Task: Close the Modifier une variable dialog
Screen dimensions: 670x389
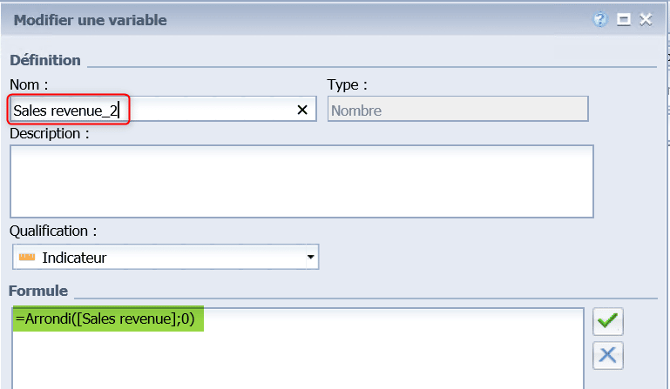Action: [646, 19]
